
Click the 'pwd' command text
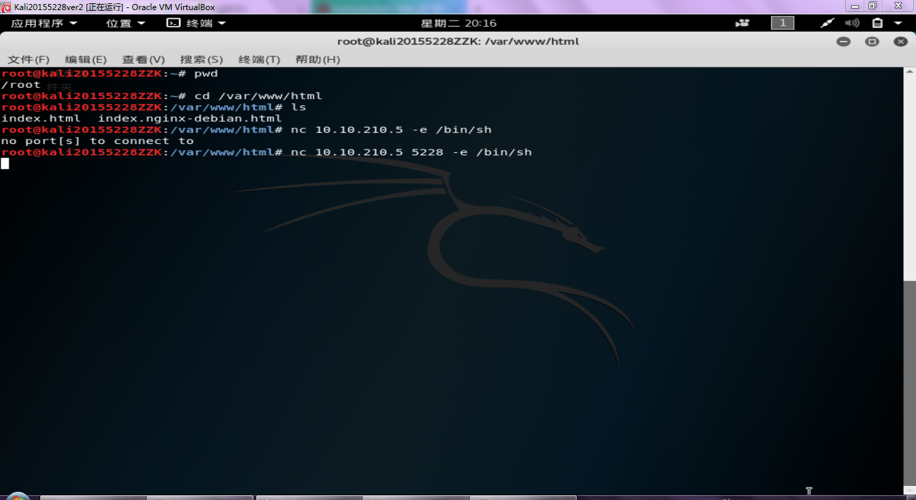[x=206, y=73]
